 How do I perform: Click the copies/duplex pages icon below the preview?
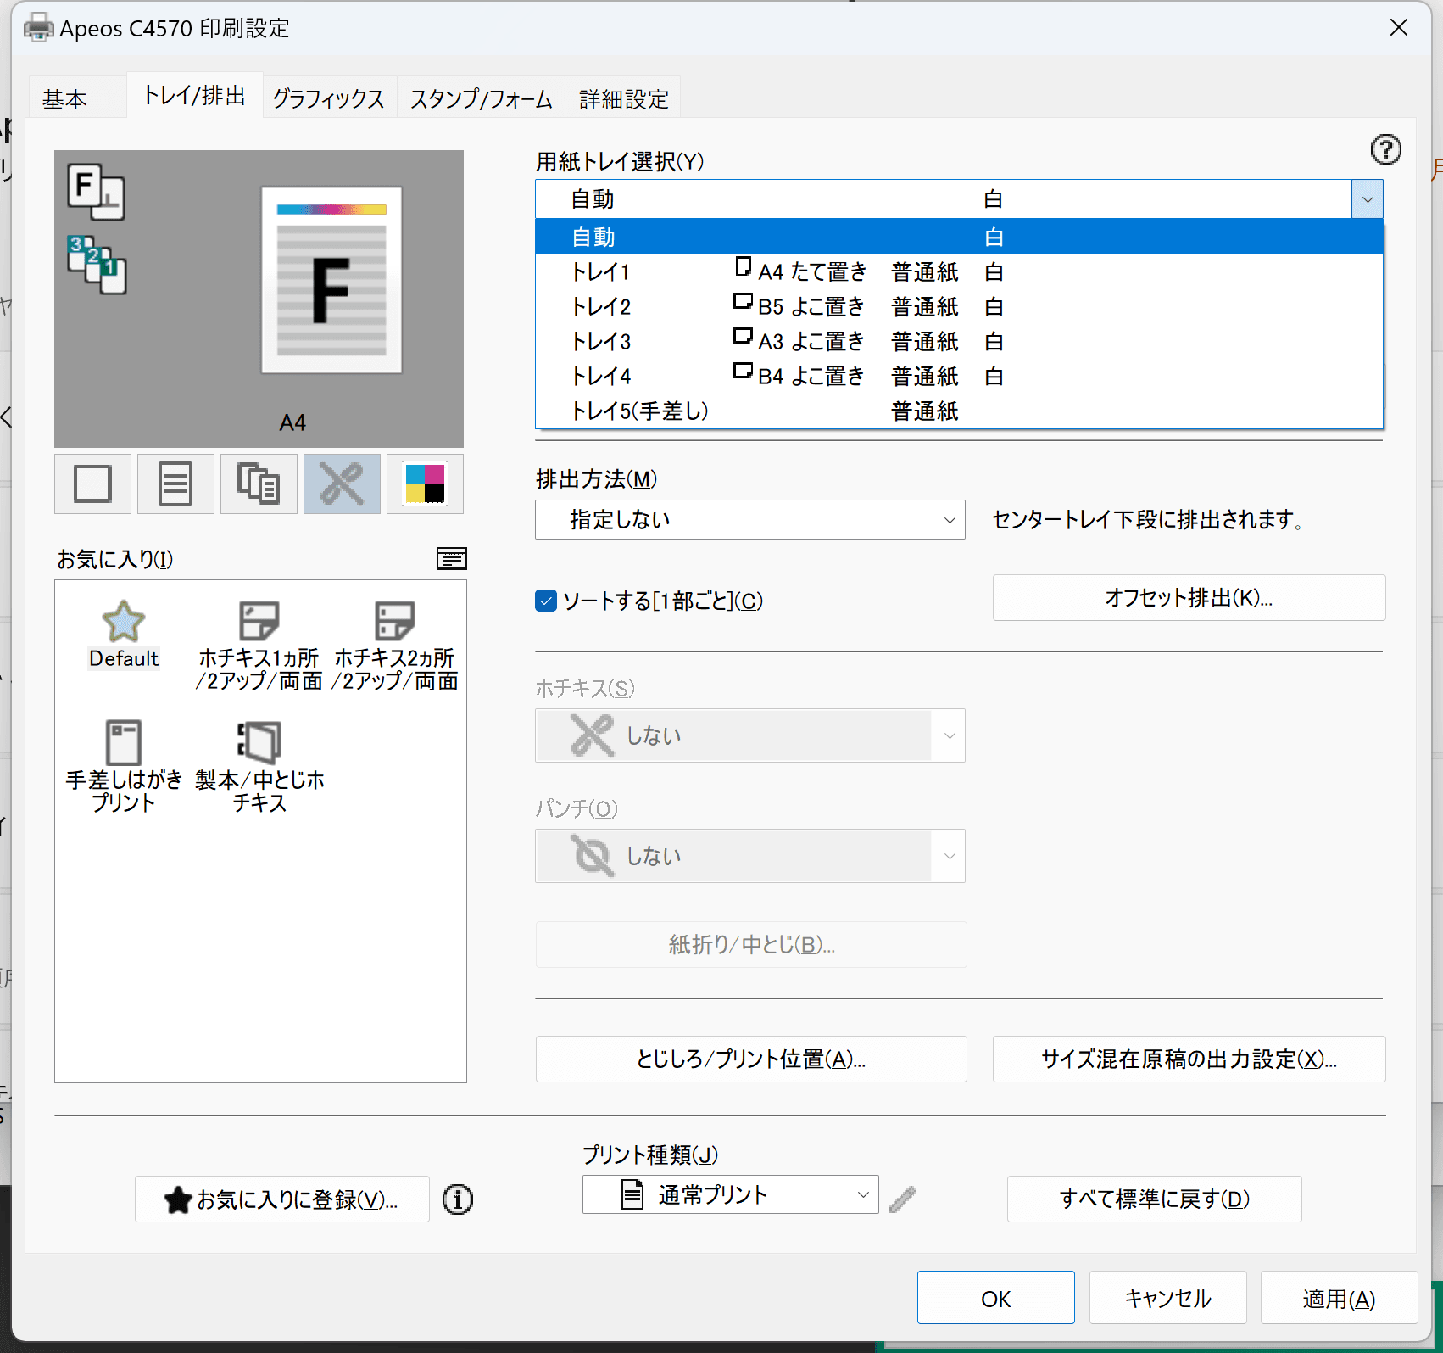point(259,484)
